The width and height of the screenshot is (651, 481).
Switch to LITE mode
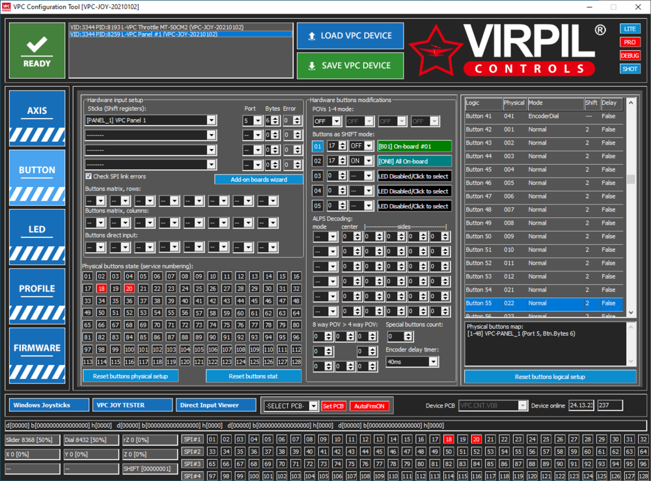(x=630, y=29)
